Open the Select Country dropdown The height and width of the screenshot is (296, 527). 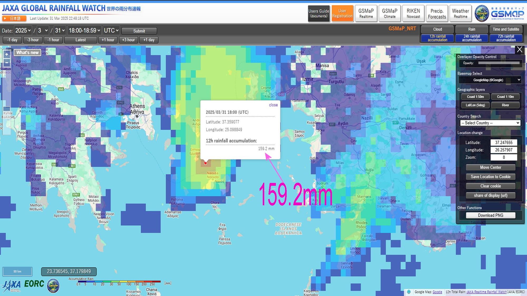pos(490,123)
